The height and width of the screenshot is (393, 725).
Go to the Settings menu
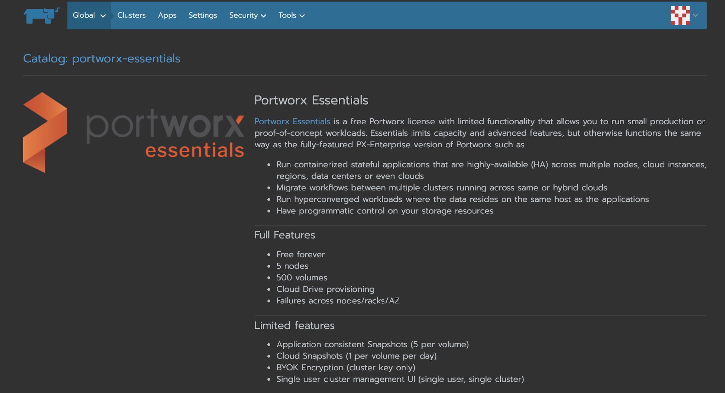pyautogui.click(x=202, y=15)
